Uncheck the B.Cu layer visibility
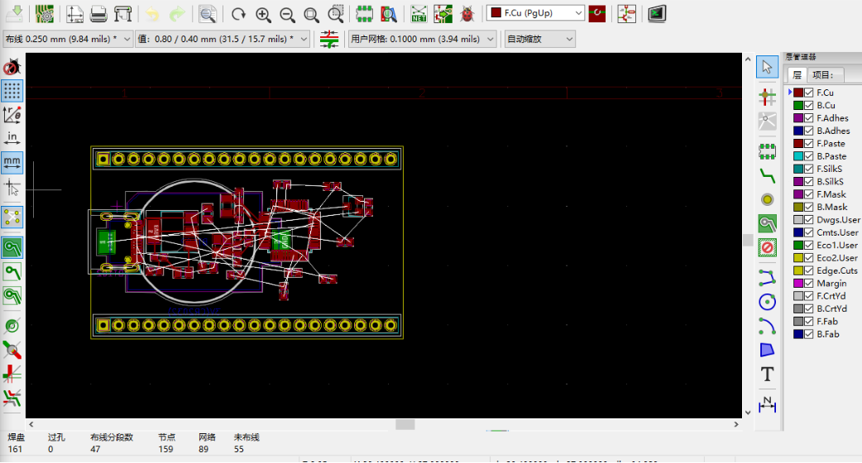The width and height of the screenshot is (862, 463). [x=809, y=106]
